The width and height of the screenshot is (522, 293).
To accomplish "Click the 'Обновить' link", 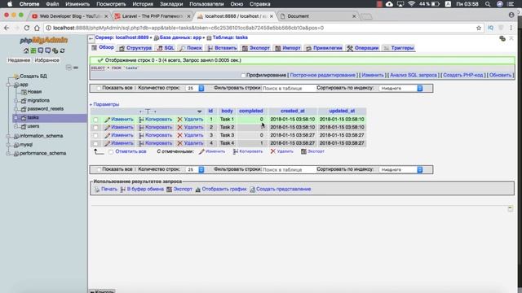I will point(500,76).
